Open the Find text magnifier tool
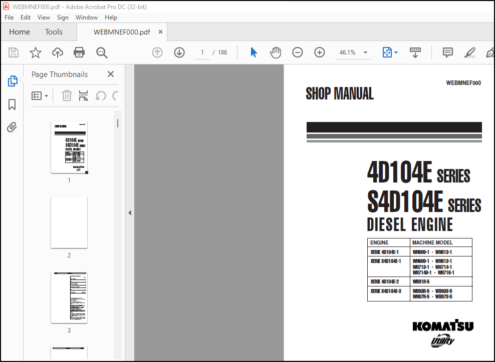Screen dimensions: 495x362 102,52
